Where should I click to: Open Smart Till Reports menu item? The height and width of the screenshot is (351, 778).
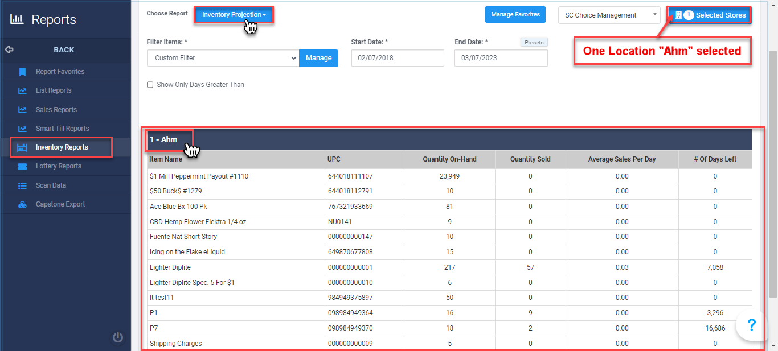(x=62, y=129)
